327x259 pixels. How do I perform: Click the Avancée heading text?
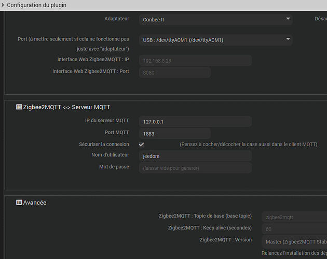(35, 203)
